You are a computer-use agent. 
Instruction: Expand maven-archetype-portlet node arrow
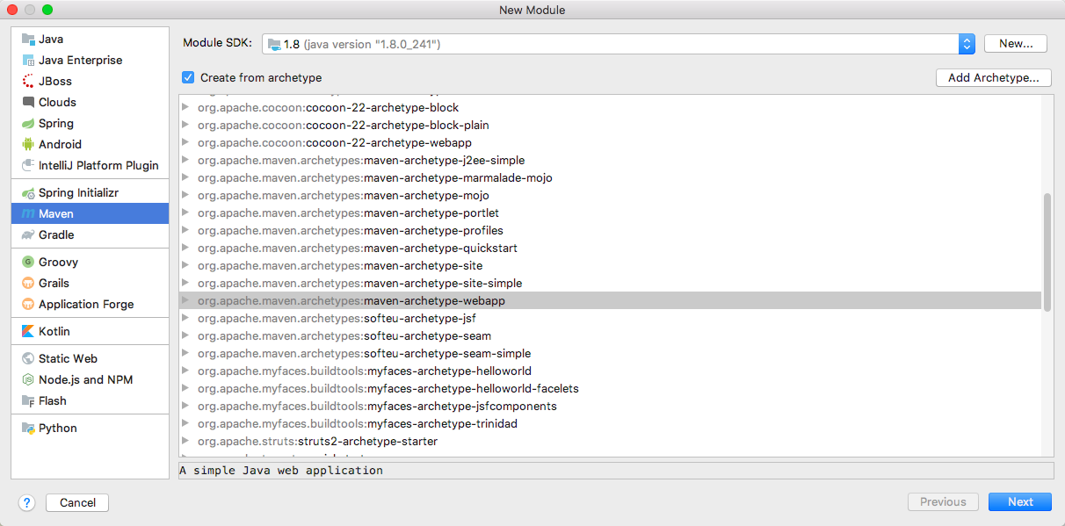(185, 213)
